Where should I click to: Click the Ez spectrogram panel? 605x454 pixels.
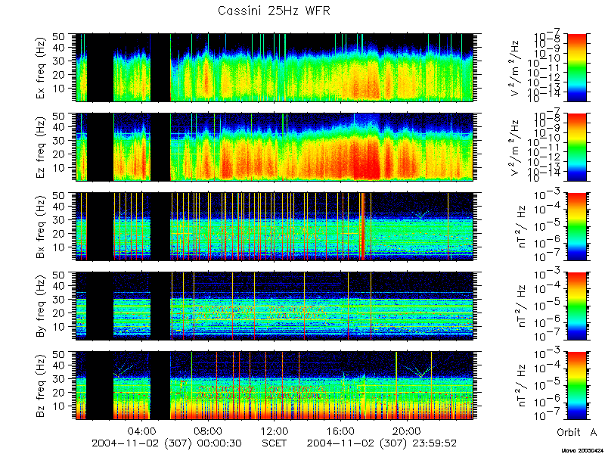click(275, 147)
